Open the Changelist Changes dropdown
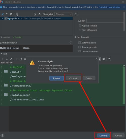 tap(63, 14)
